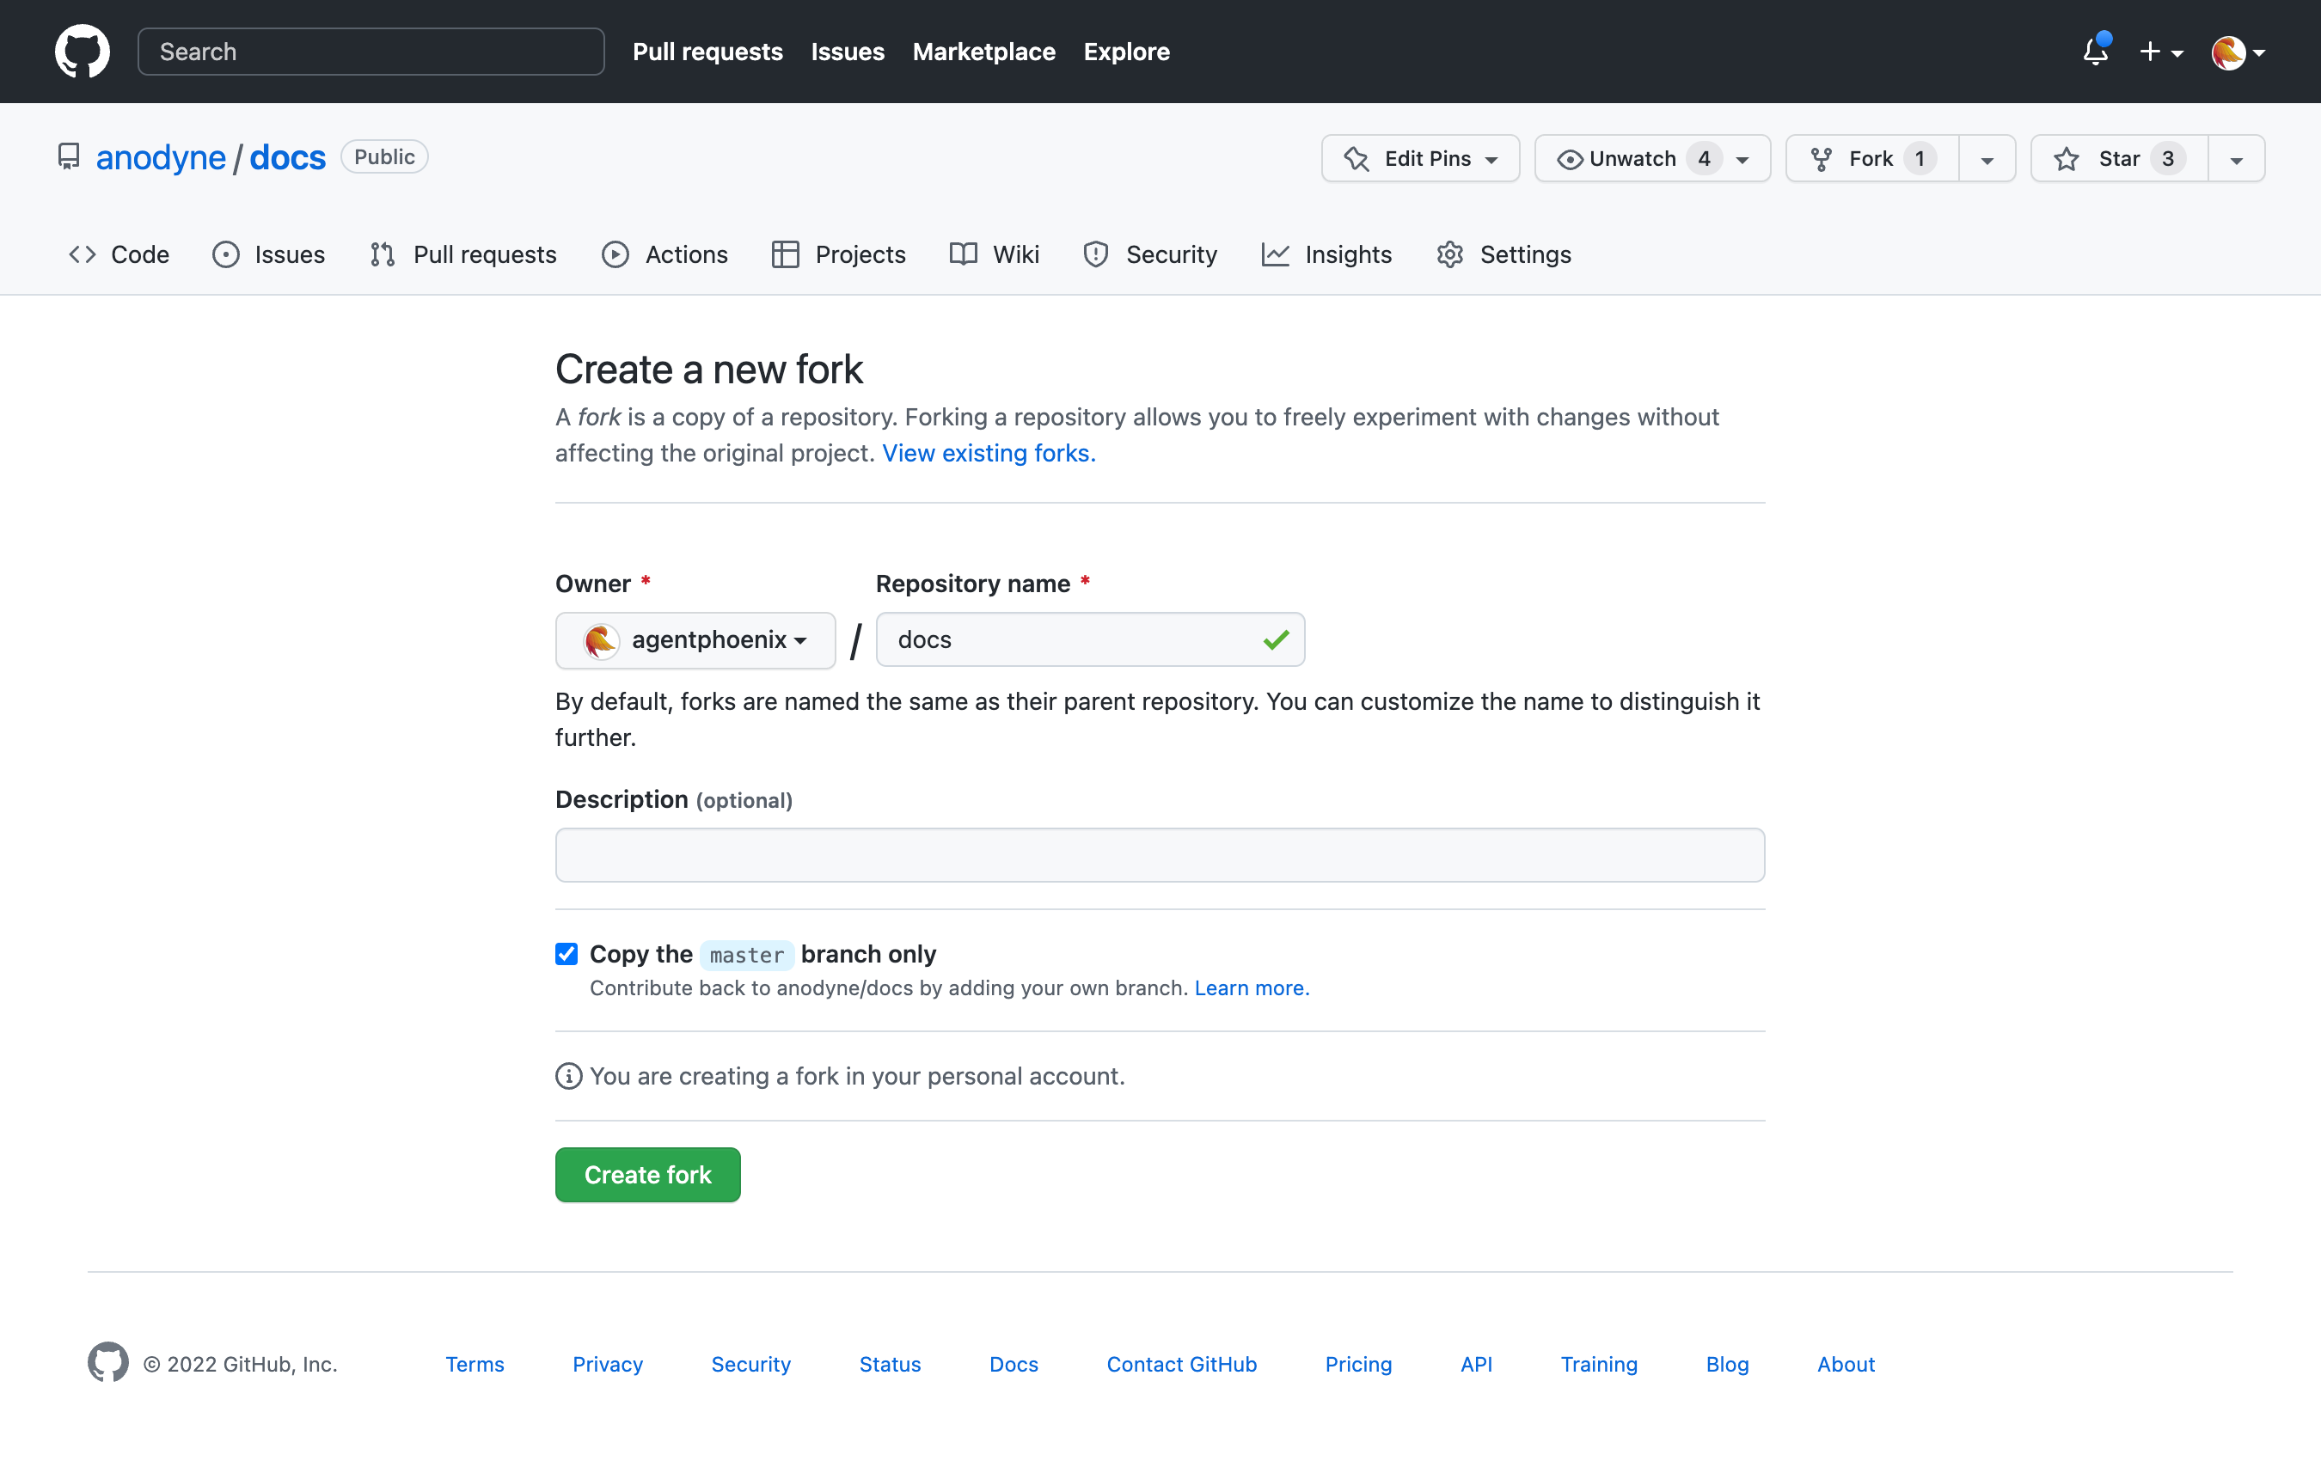Click the Issues tab circle icon

click(x=225, y=254)
